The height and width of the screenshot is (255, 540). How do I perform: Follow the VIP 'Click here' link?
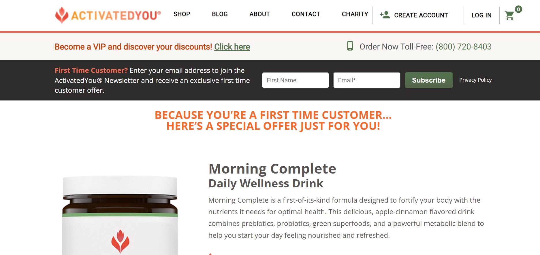pos(232,47)
